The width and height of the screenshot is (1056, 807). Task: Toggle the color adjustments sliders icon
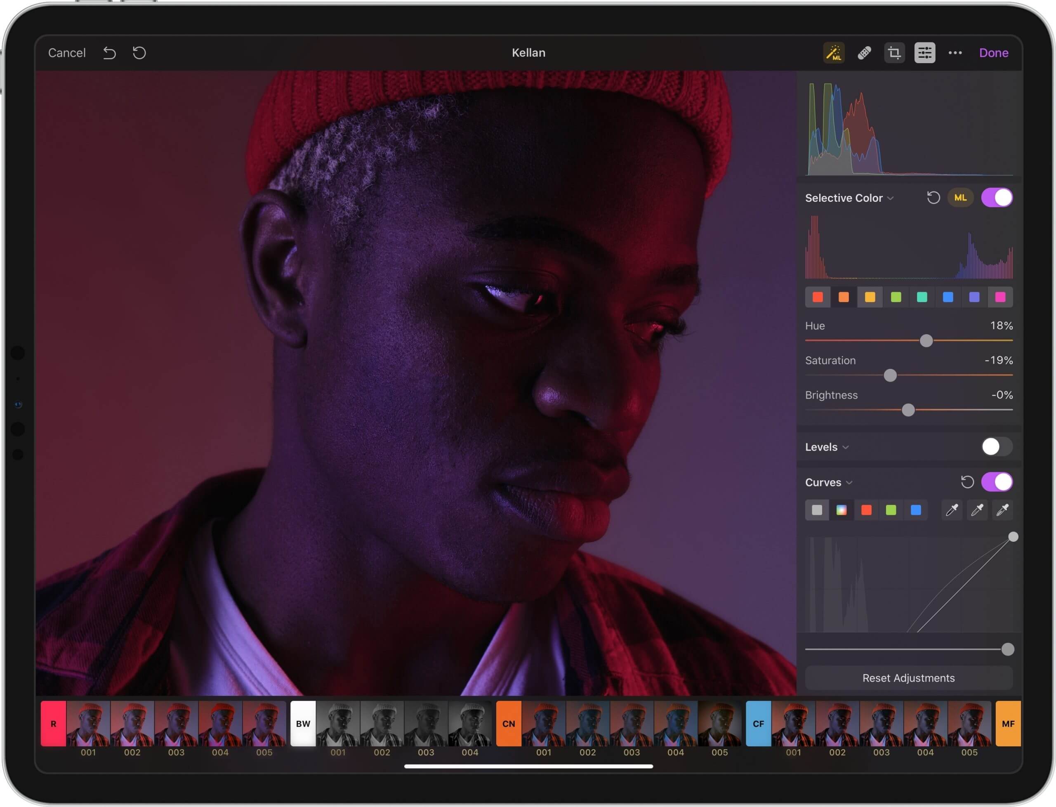tap(924, 53)
